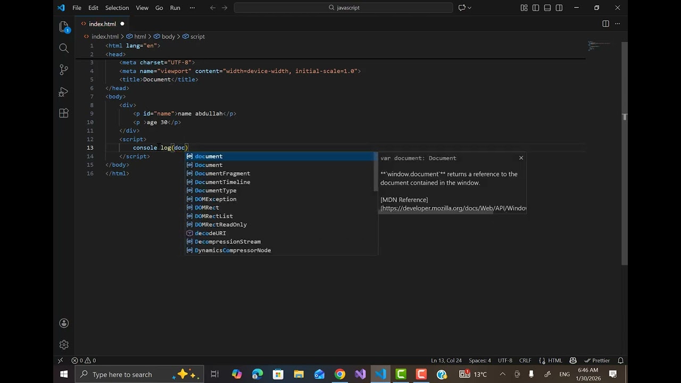Show more menu items via ellipsis

[x=192, y=7]
